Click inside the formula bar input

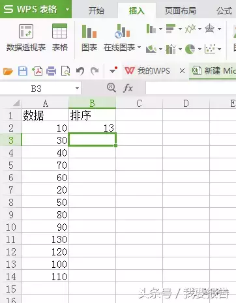point(191,88)
